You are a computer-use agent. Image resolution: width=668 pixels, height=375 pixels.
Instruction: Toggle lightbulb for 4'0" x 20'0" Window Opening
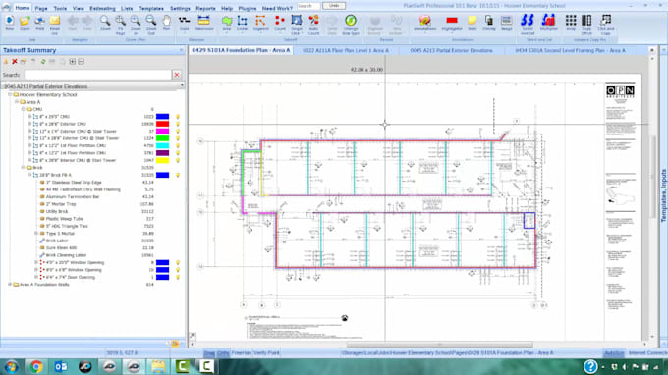point(178,263)
